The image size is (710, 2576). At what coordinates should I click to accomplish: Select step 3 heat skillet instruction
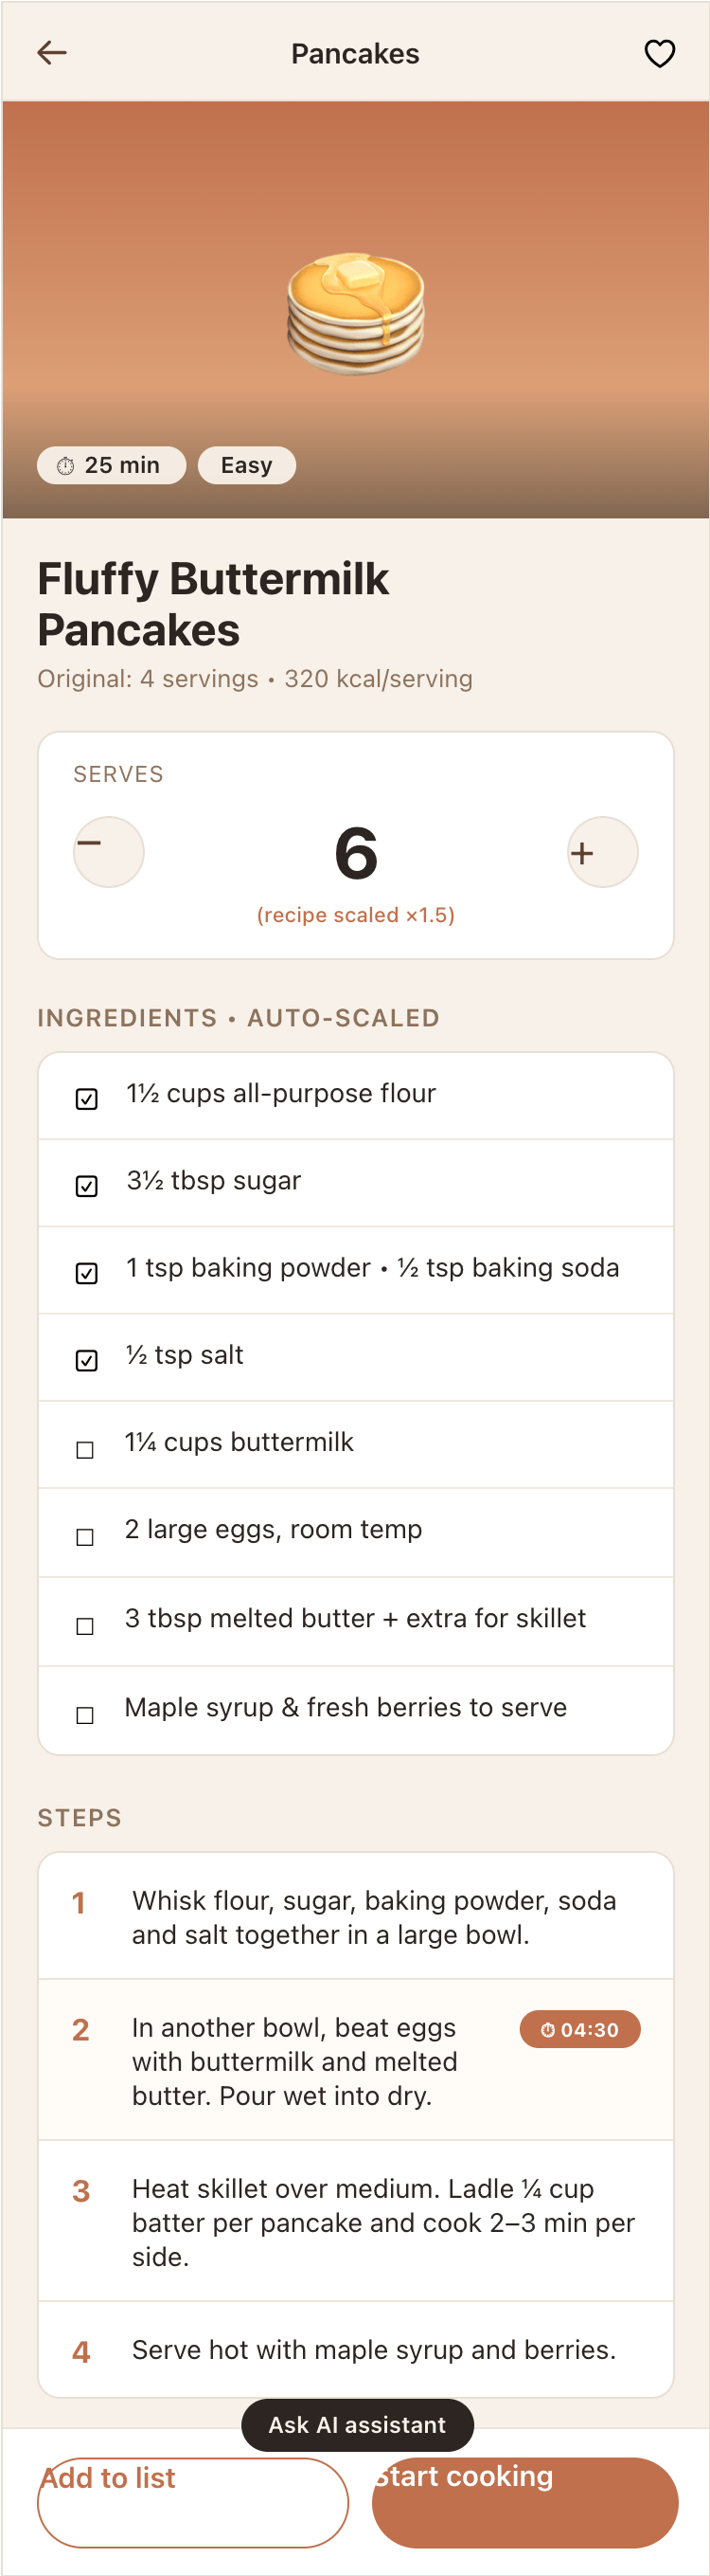coord(356,2221)
